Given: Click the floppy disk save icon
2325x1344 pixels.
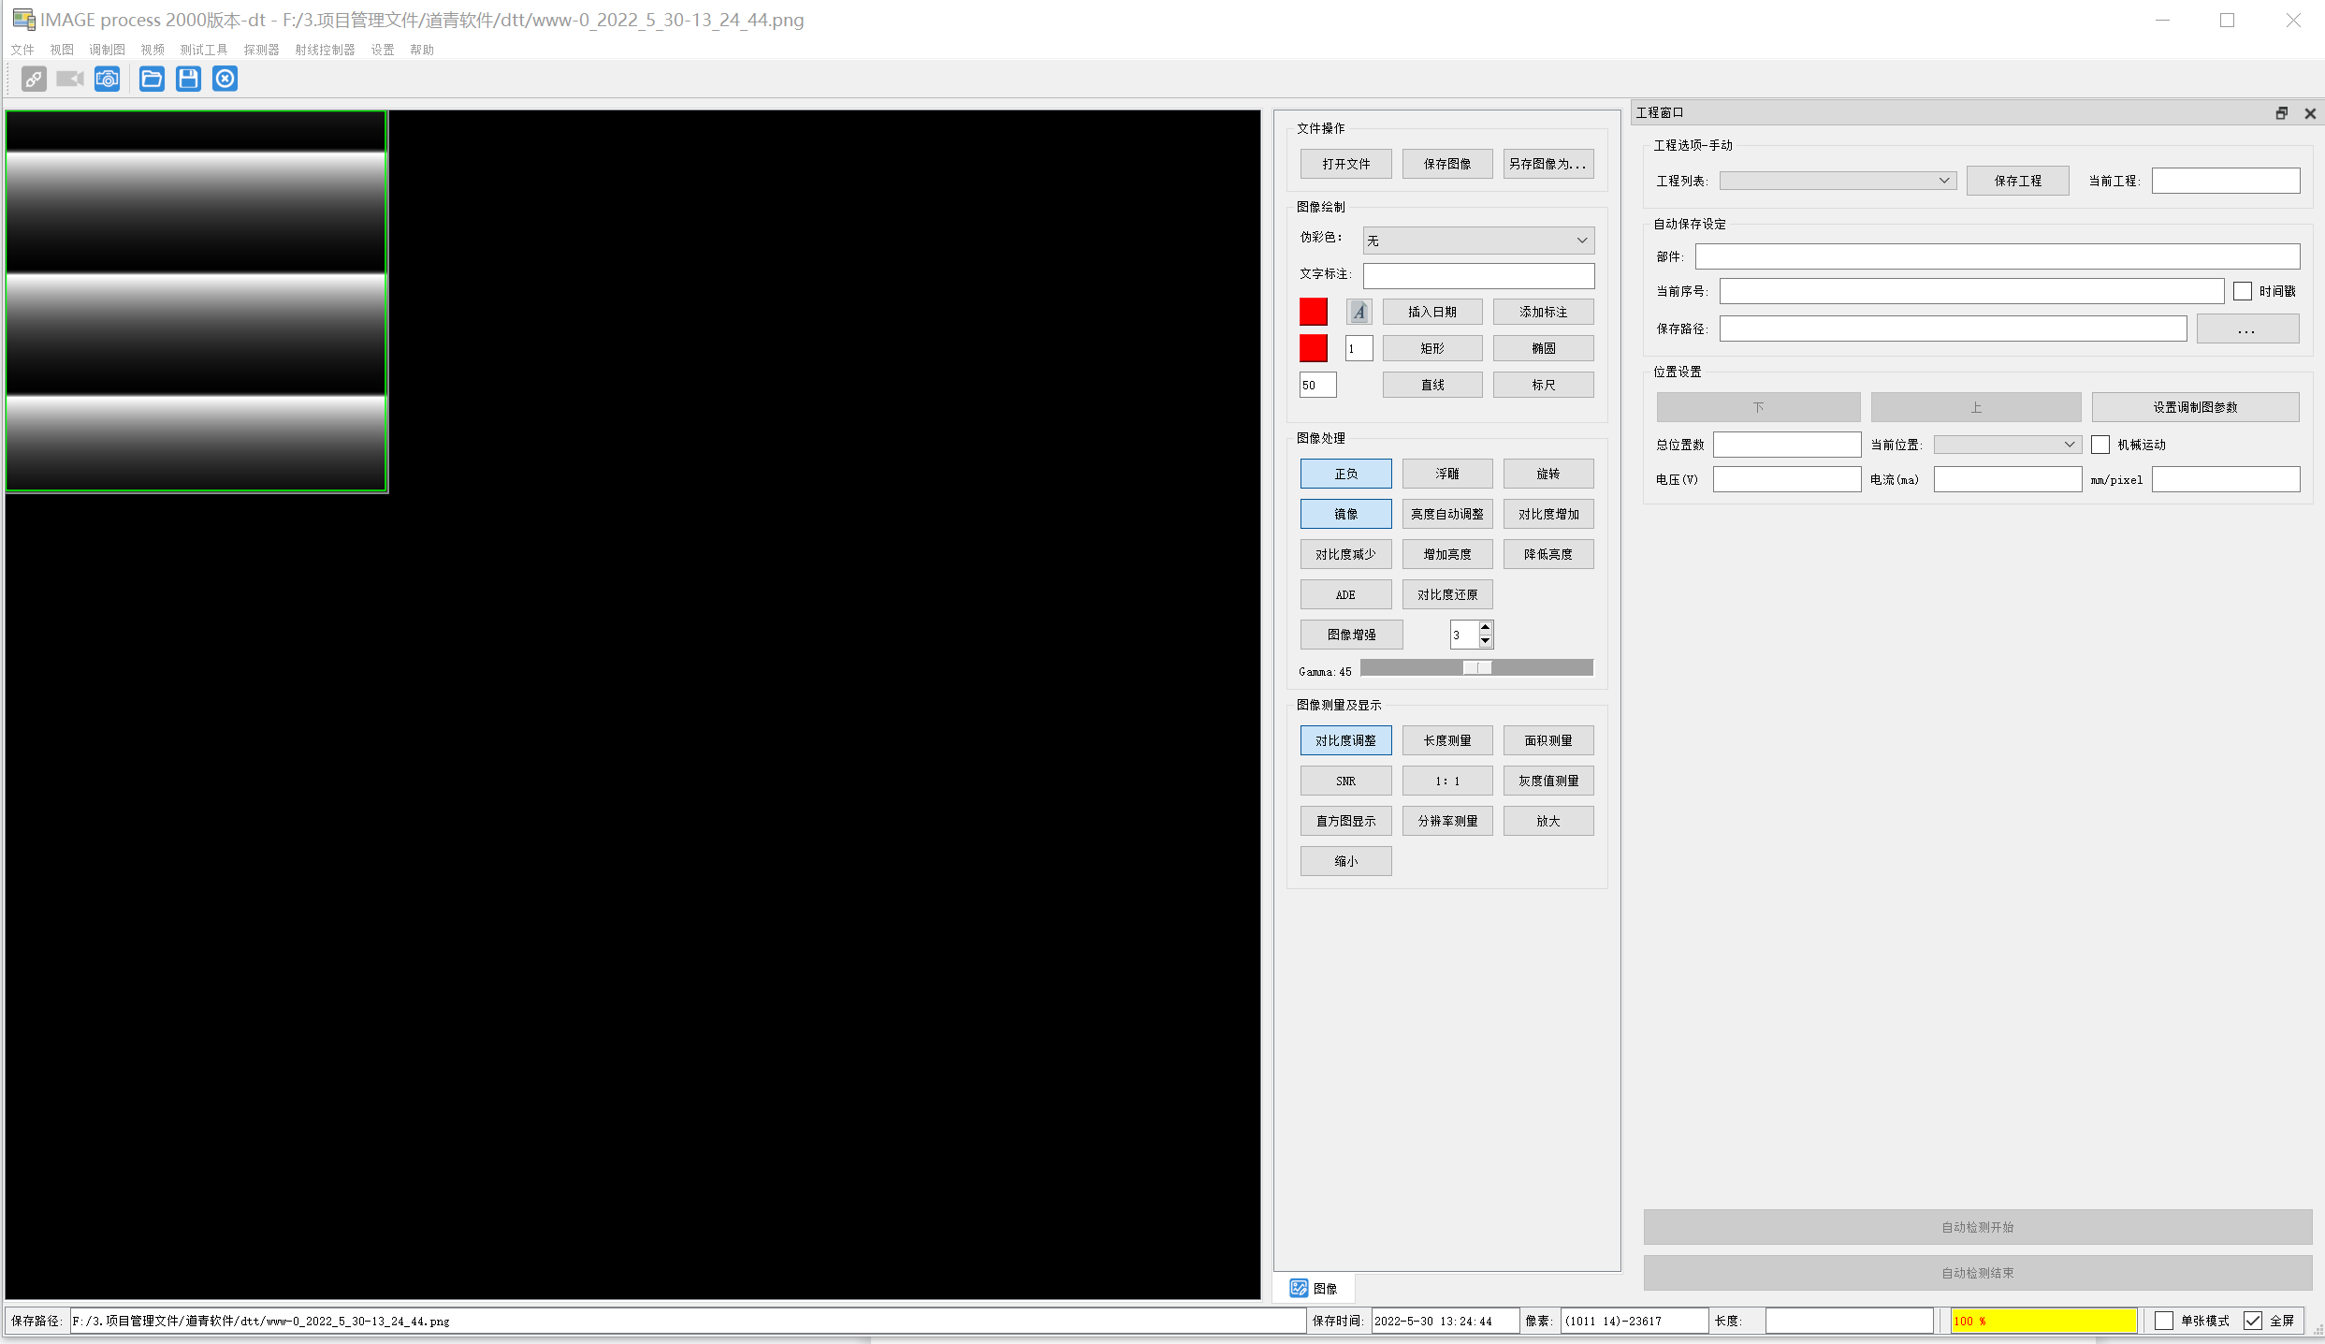Looking at the screenshot, I should point(188,80).
